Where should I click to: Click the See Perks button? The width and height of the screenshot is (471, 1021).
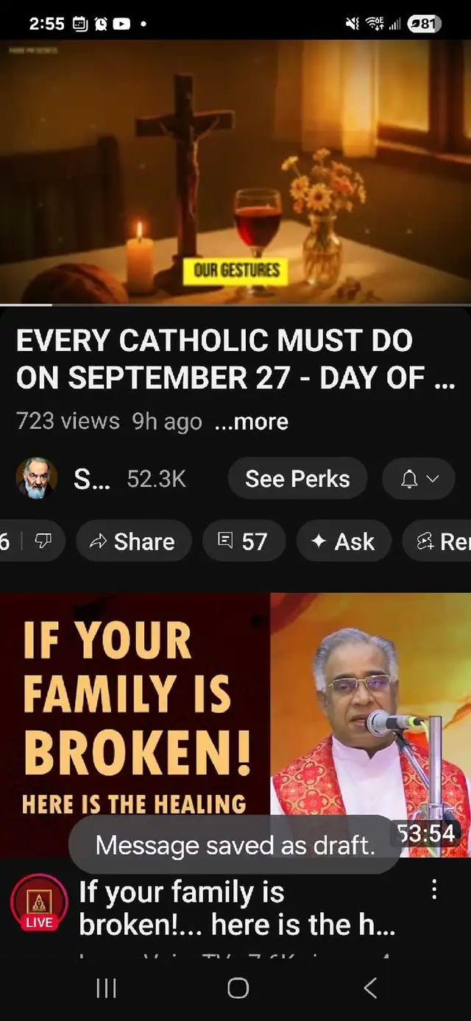coord(297,479)
